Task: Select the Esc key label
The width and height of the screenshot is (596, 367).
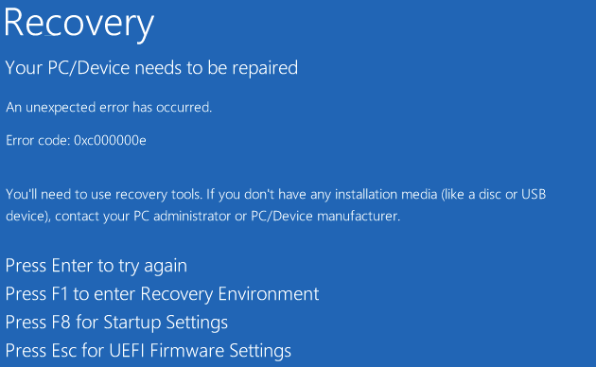Action: pyautogui.click(x=64, y=350)
